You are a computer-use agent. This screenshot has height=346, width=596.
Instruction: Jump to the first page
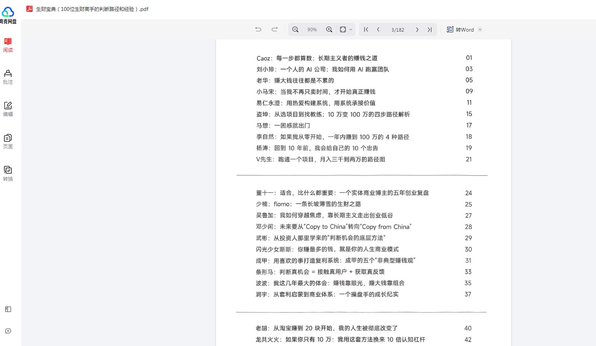click(x=366, y=30)
